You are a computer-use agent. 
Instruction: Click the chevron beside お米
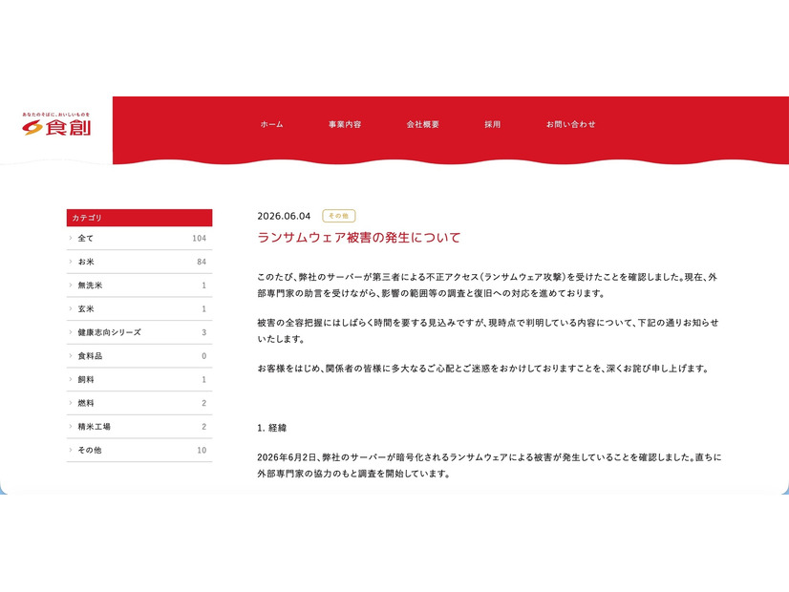coord(71,262)
